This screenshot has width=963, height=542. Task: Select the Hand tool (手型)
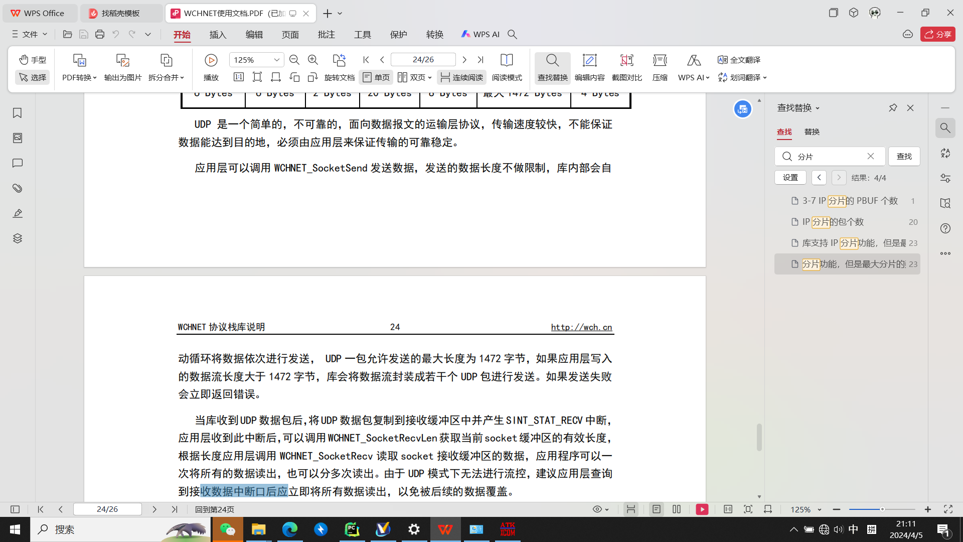tap(33, 60)
